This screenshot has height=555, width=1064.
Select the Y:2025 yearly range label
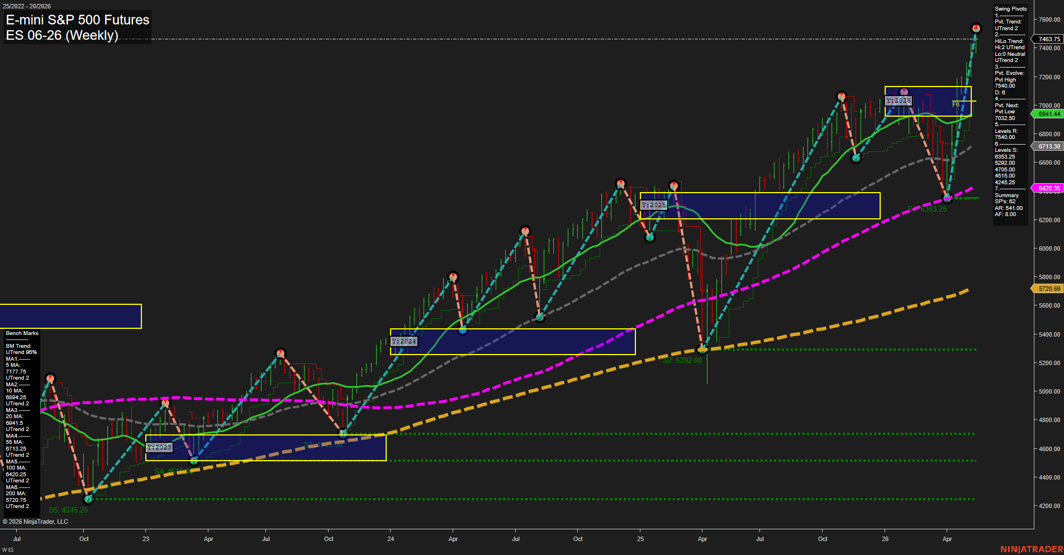point(654,205)
